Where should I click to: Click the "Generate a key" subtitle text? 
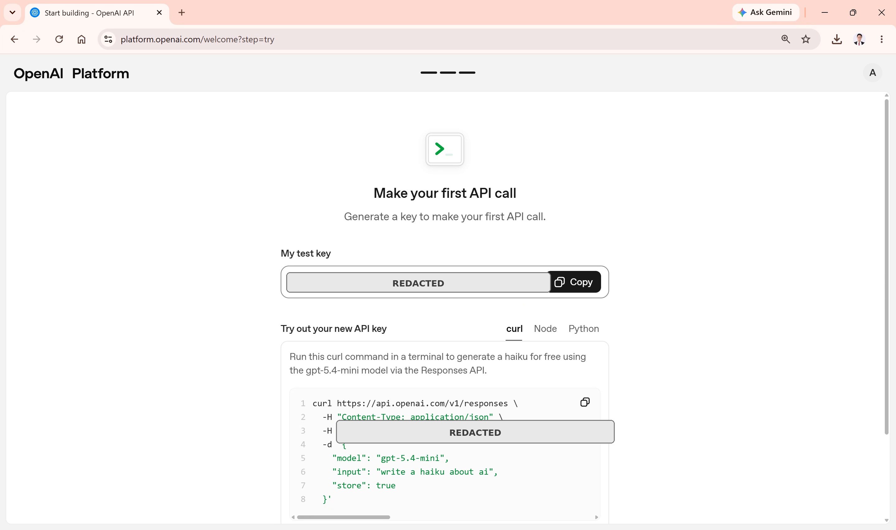pyautogui.click(x=445, y=216)
